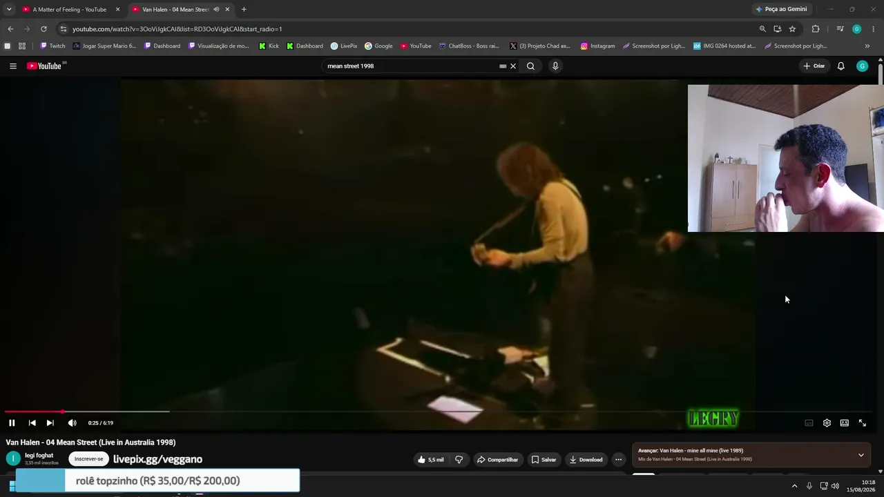
Task: Skip to the next video
Action: [x=50, y=423]
